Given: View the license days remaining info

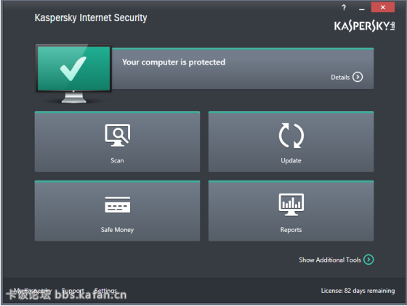Looking at the screenshot, I should (x=358, y=291).
